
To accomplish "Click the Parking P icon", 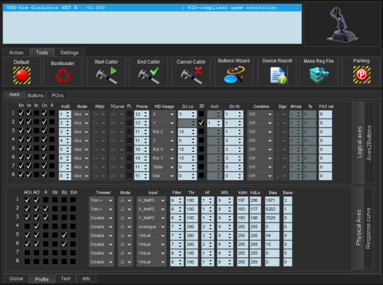I will [x=362, y=75].
